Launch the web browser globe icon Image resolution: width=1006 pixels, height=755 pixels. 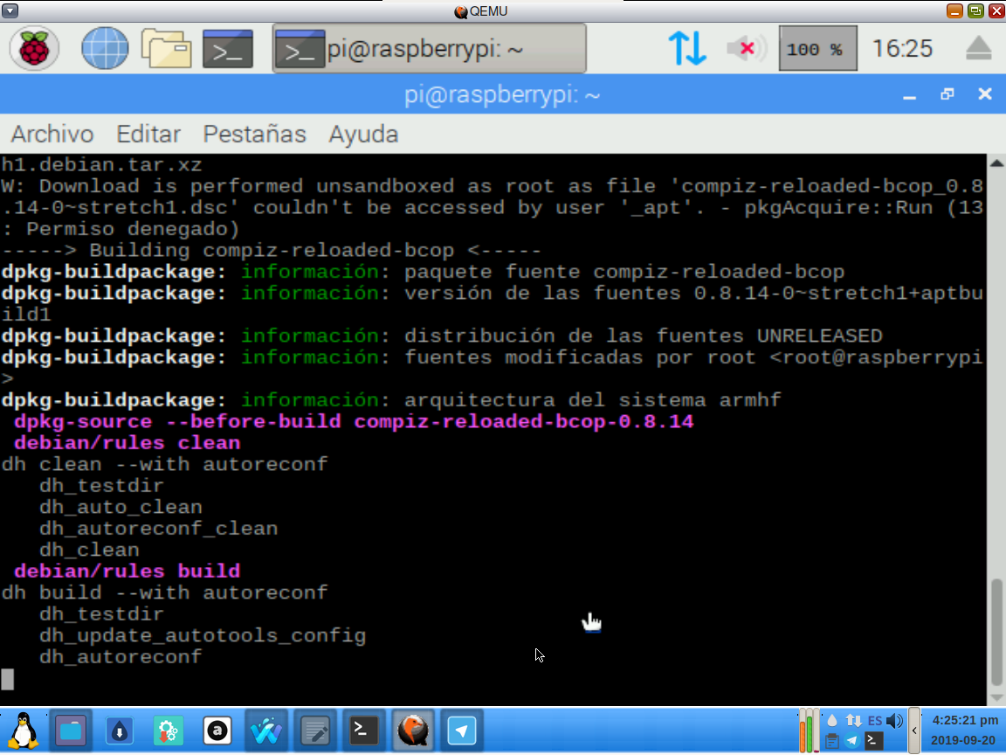click(x=105, y=48)
